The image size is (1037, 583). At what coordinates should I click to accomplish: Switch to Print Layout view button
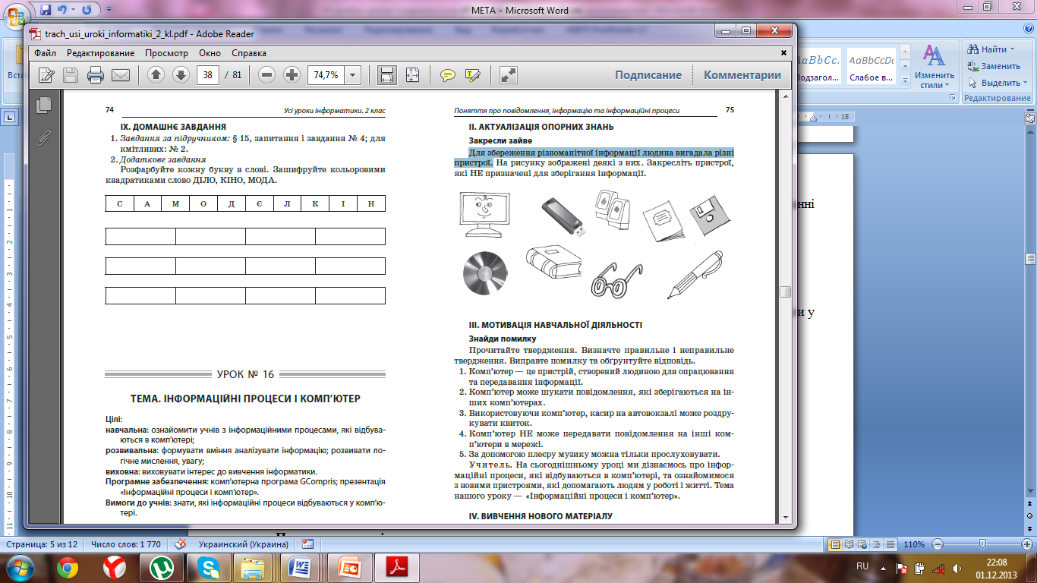(836, 544)
